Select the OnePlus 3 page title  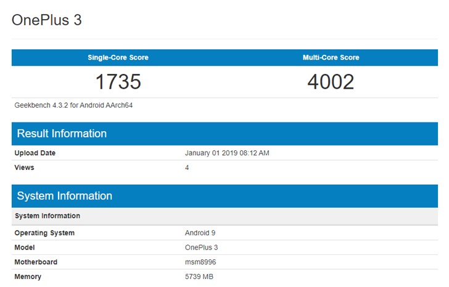(x=47, y=20)
